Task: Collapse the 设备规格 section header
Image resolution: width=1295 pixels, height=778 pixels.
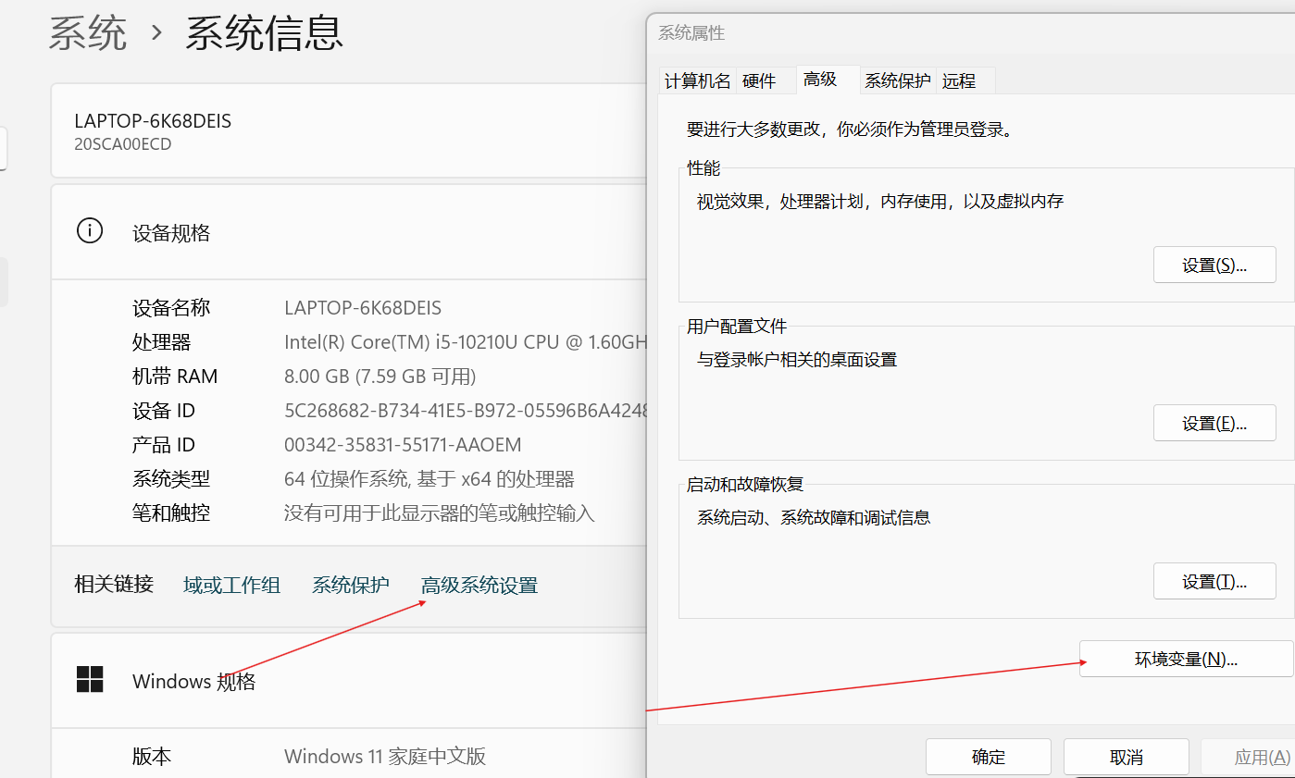Action: (x=370, y=232)
